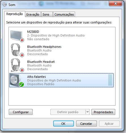Switch to the Gravação tab
This screenshot has height=133, width=126.
(x=33, y=14)
